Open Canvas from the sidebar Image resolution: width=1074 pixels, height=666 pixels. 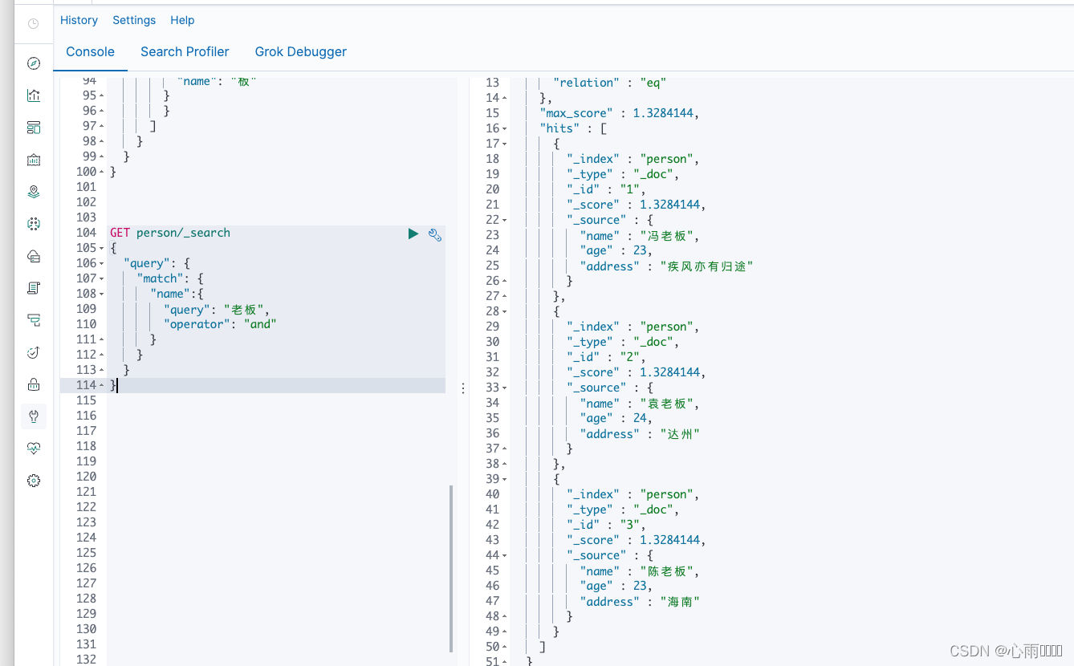33,160
